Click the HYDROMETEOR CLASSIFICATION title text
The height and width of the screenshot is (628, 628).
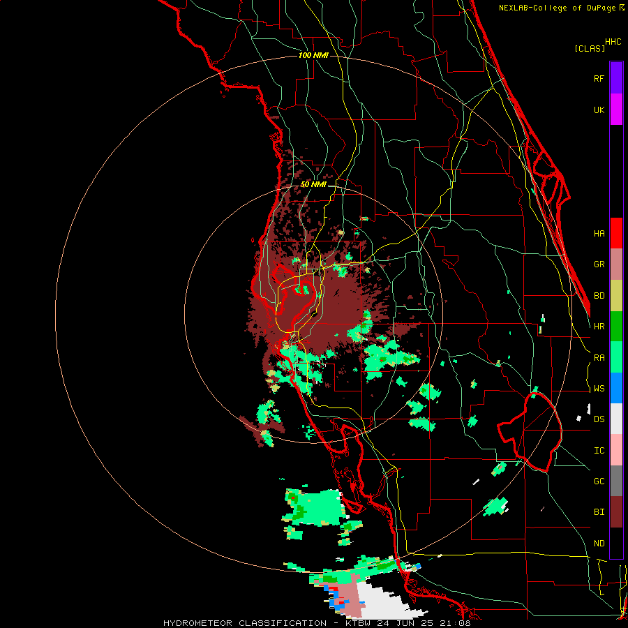point(245,623)
